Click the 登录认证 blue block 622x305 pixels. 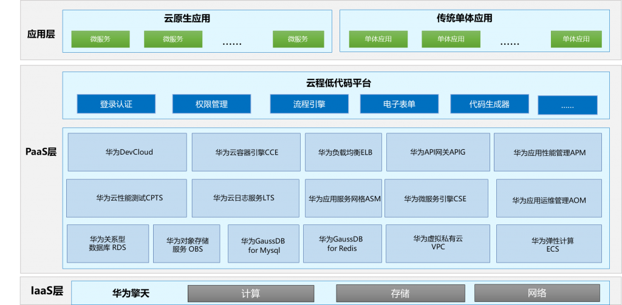[116, 104]
